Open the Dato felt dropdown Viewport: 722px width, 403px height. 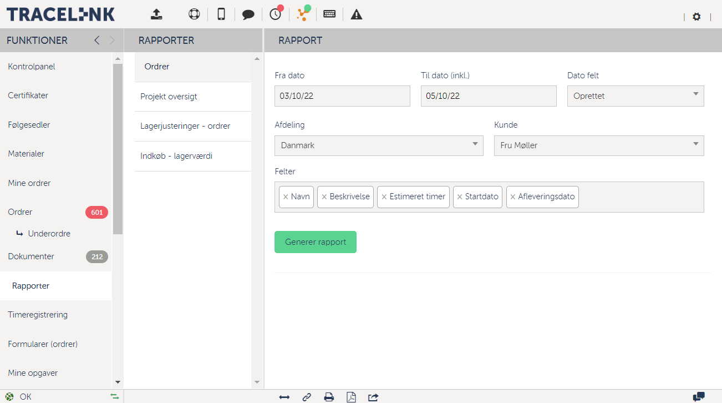pyautogui.click(x=635, y=96)
